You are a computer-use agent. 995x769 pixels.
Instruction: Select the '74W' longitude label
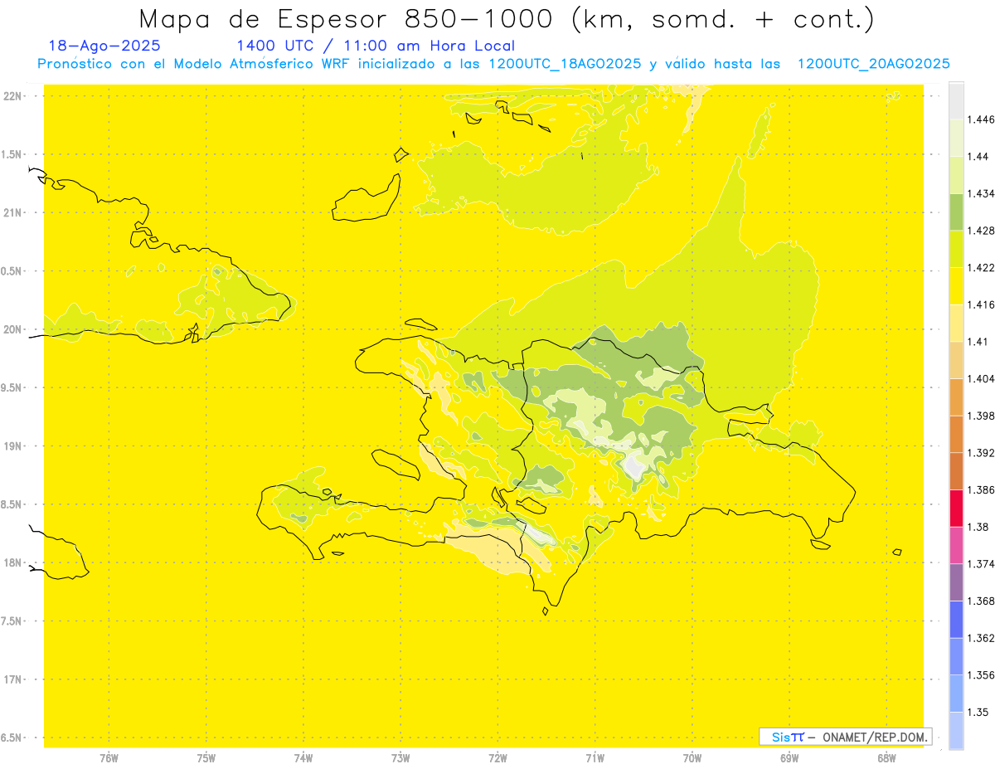tap(303, 758)
